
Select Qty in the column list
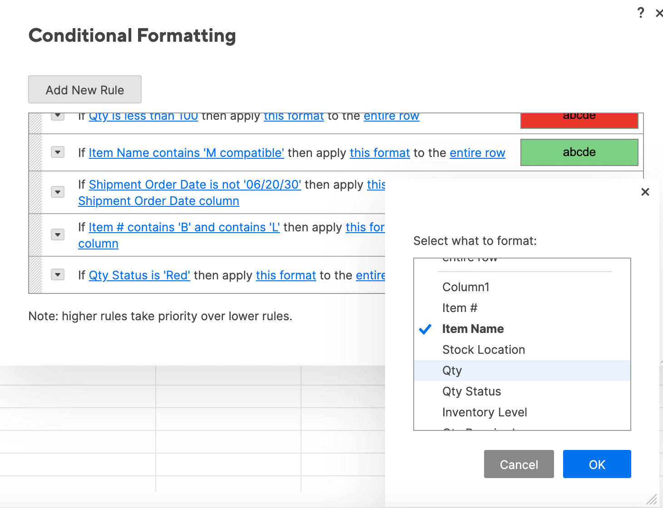pyautogui.click(x=452, y=371)
